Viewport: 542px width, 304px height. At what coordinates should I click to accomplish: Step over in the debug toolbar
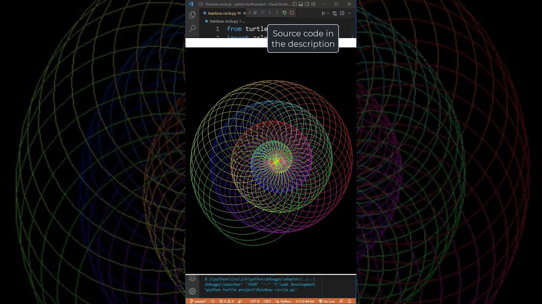262,13
